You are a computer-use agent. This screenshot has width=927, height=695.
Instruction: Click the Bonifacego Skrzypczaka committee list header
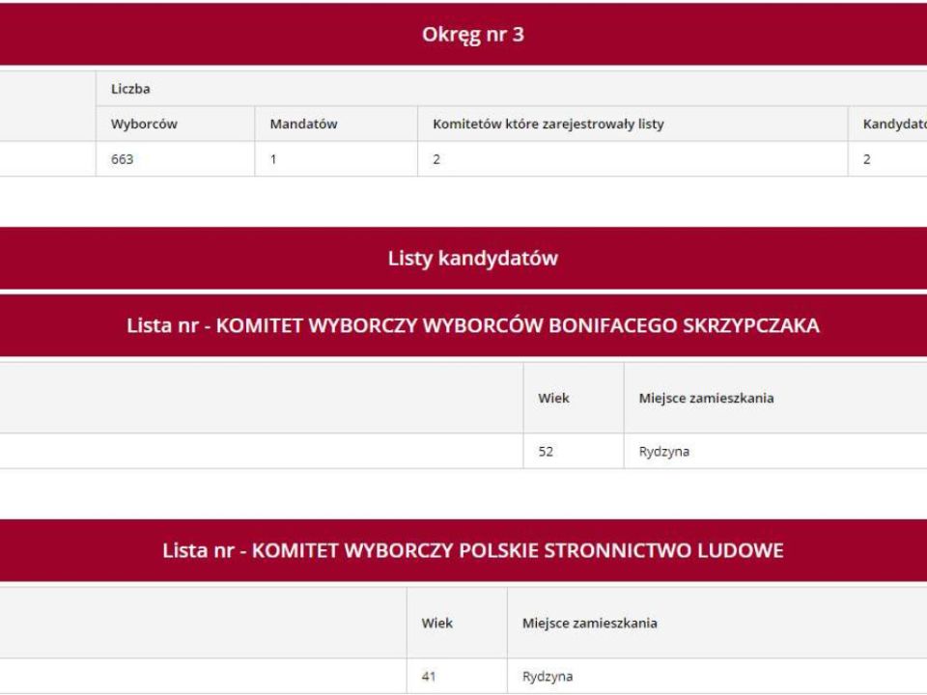click(x=472, y=326)
